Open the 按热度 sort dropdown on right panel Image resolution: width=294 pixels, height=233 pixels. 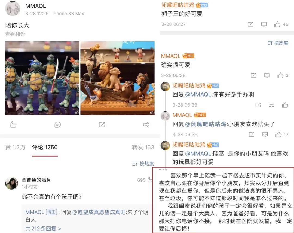(278, 43)
